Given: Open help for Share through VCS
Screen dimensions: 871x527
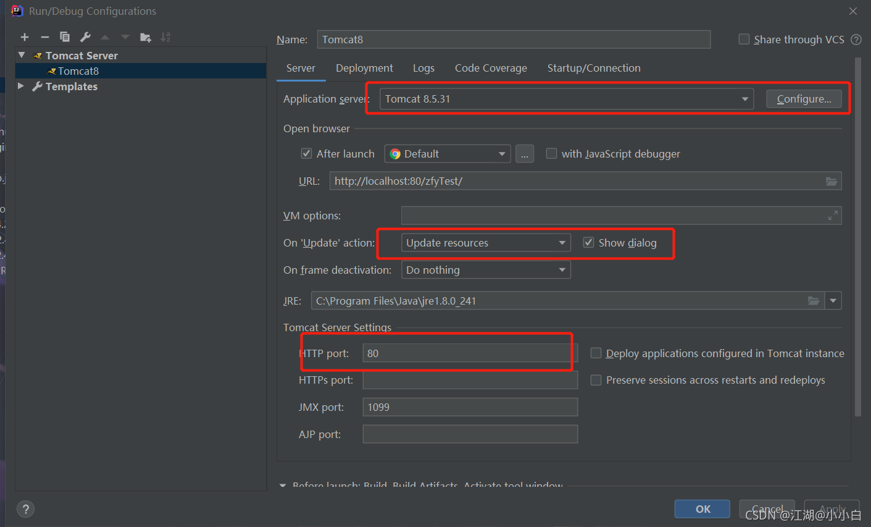Looking at the screenshot, I should (x=856, y=40).
